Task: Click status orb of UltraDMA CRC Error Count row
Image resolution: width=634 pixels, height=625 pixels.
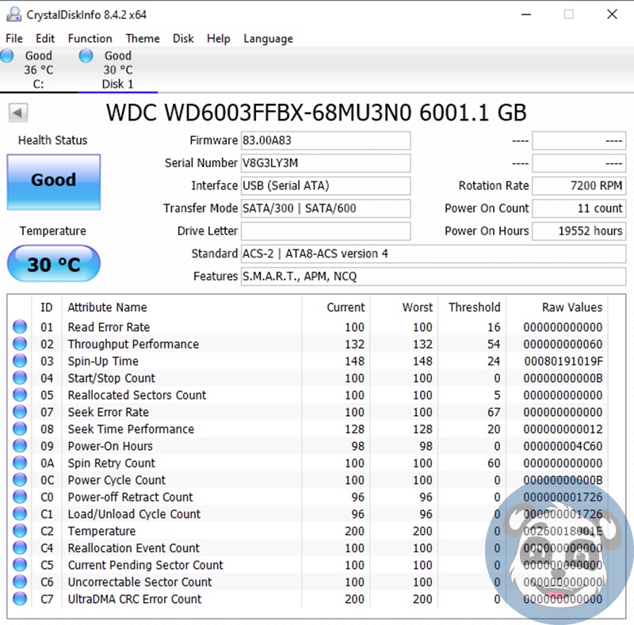Action: [20, 598]
